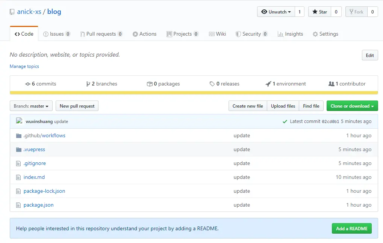The height and width of the screenshot is (243, 383).
Task: Click the folder icon of .github/workflows
Action: [18, 135]
